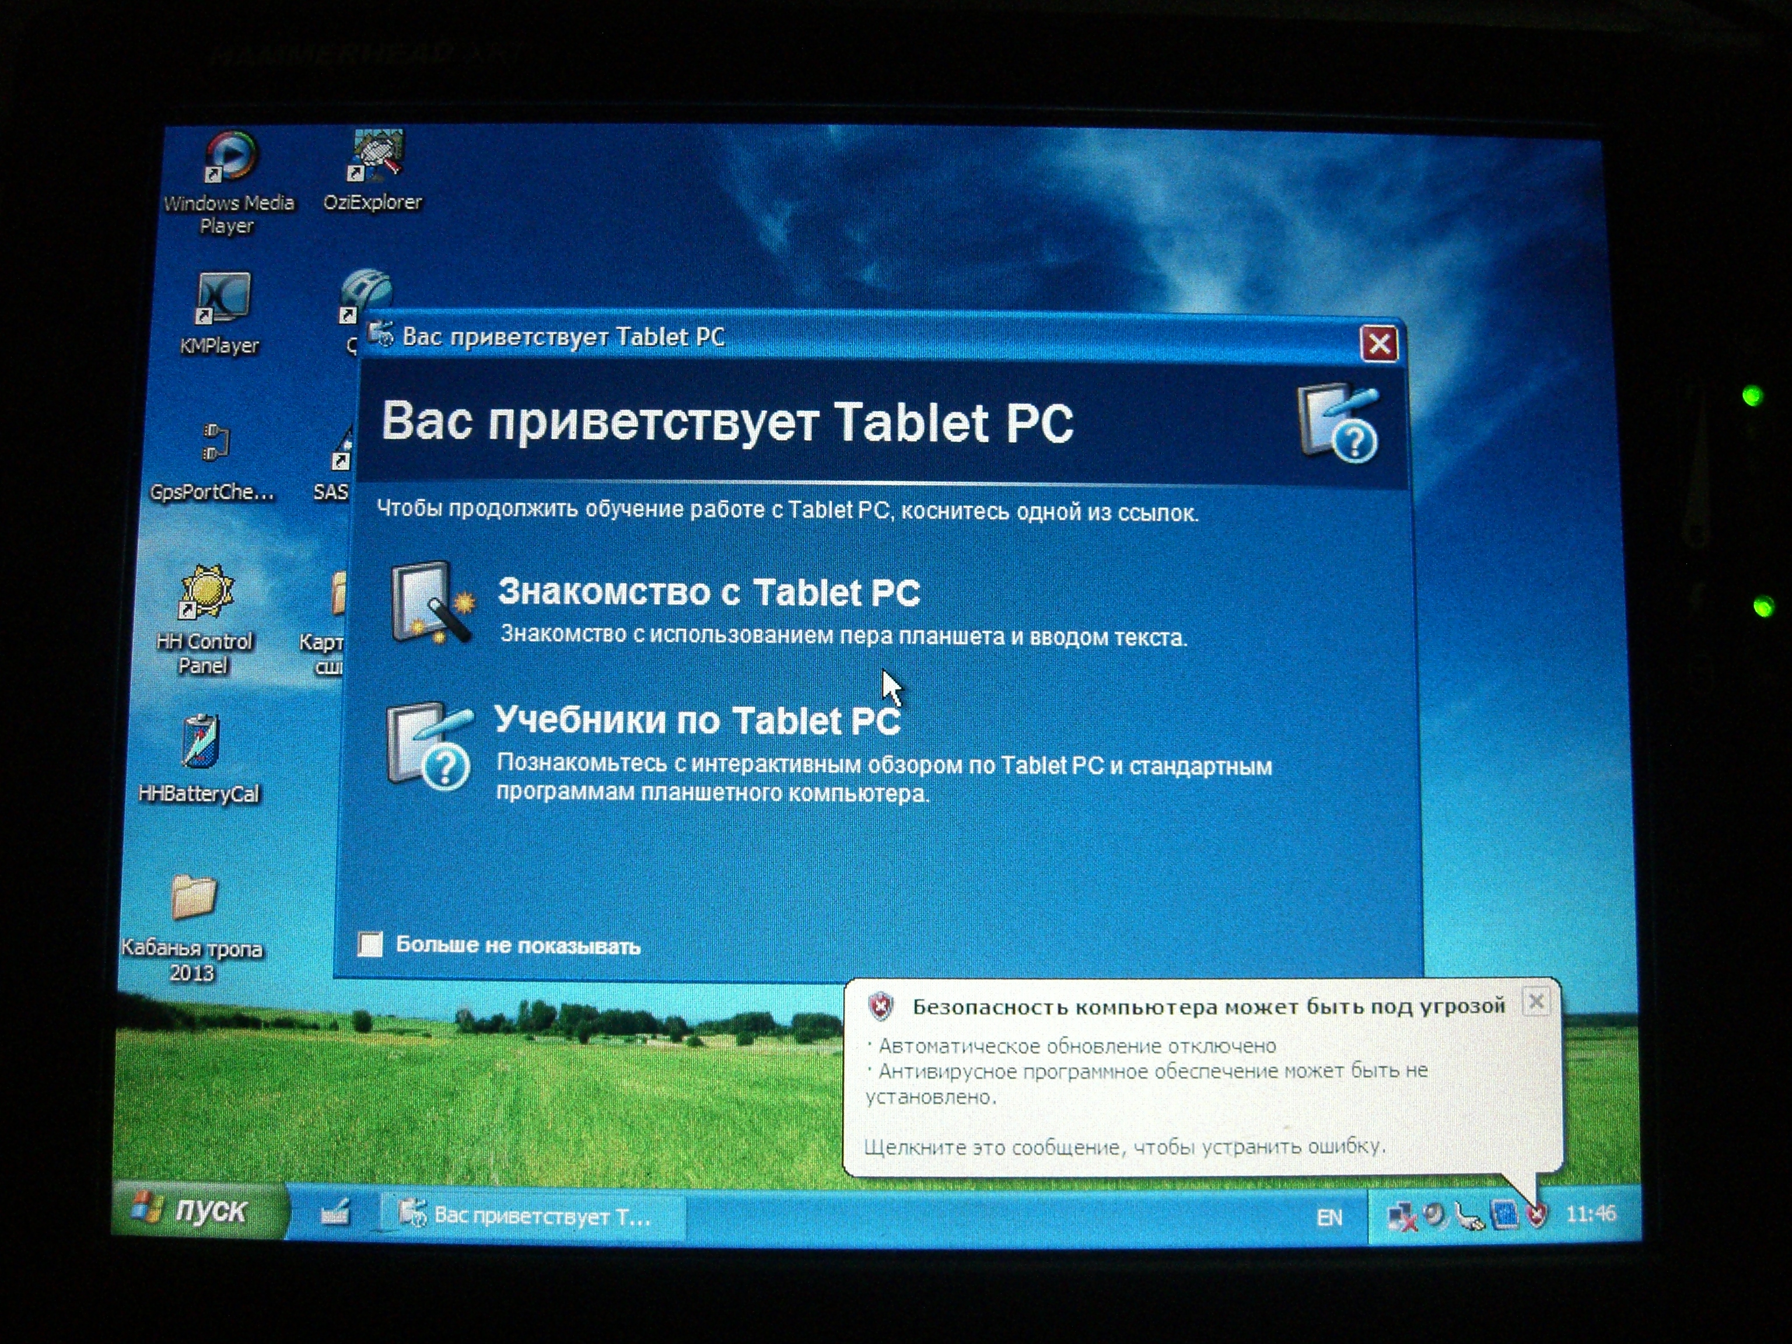Click the Антивирусное программное обеспечение warning line
The image size is (1792, 1344).
pyautogui.click(x=1146, y=1083)
